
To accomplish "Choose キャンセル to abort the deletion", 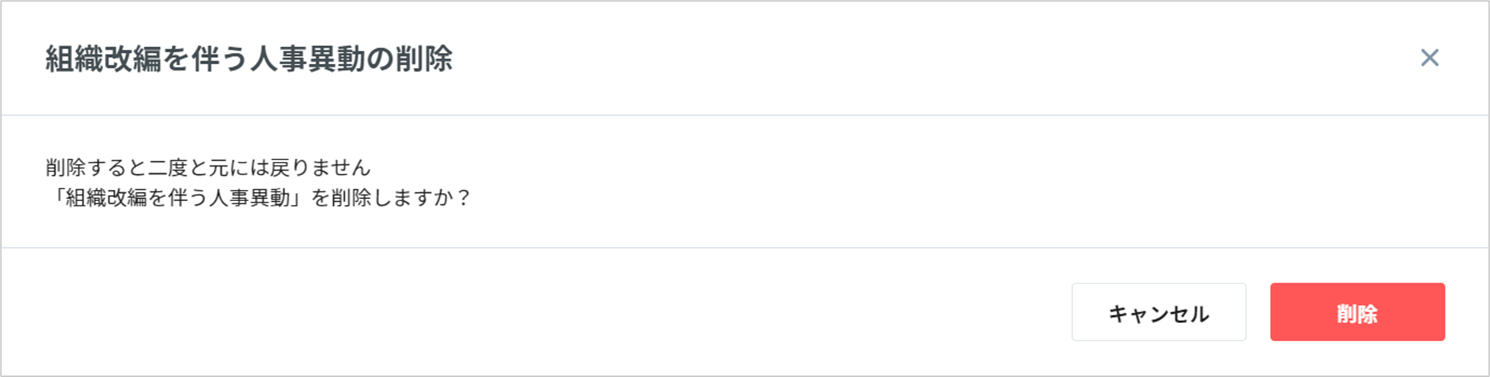I will coord(1158,312).
